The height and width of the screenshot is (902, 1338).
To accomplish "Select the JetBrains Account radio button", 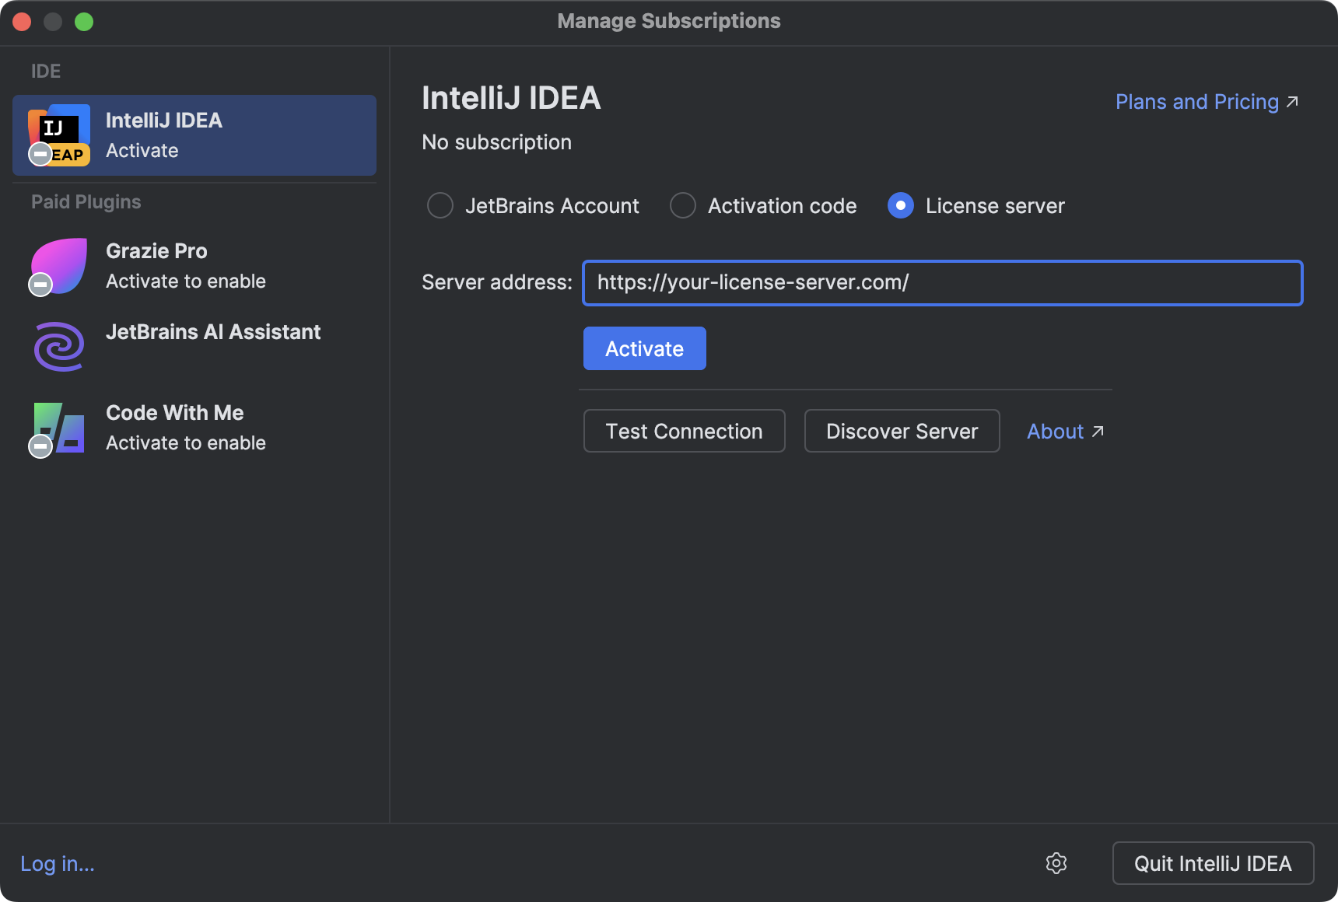I will (x=440, y=205).
